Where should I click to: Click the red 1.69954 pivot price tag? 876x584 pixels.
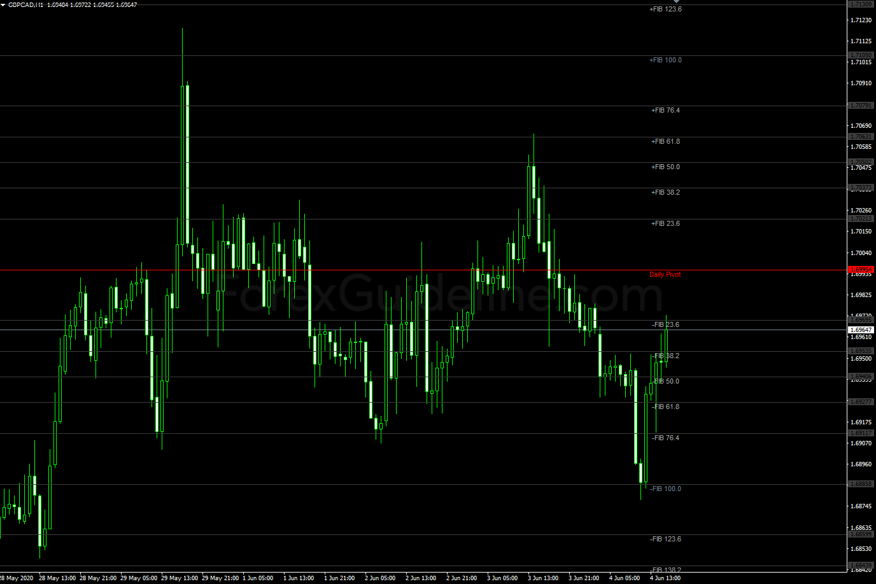point(861,270)
